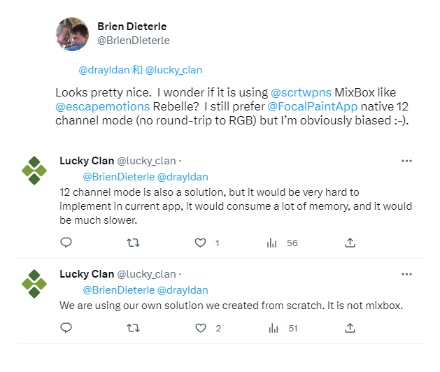Open the @scrtwpns mention link

tap(297, 93)
